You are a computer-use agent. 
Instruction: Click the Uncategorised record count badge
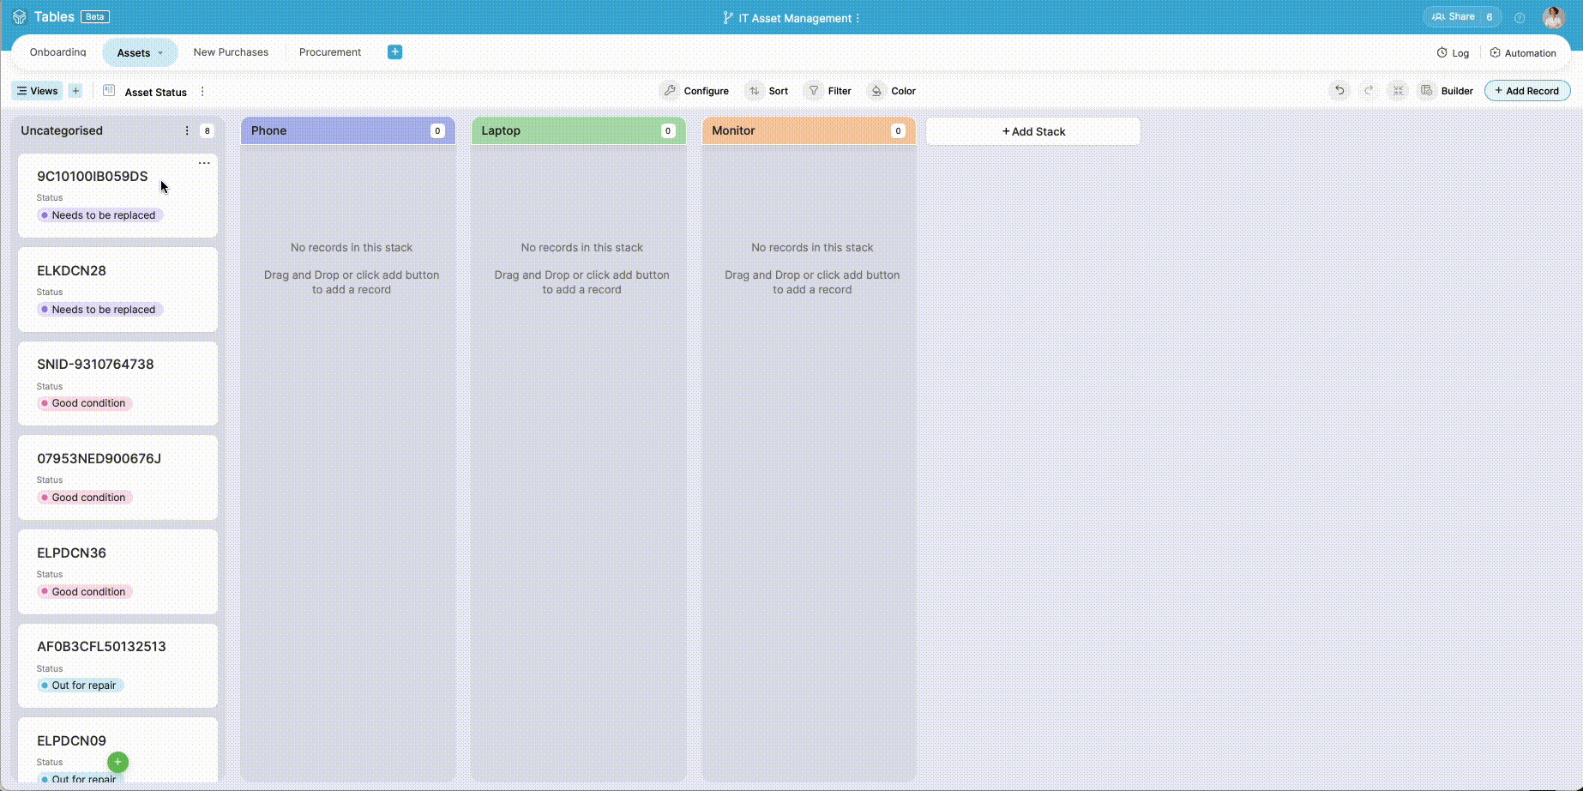(x=207, y=131)
